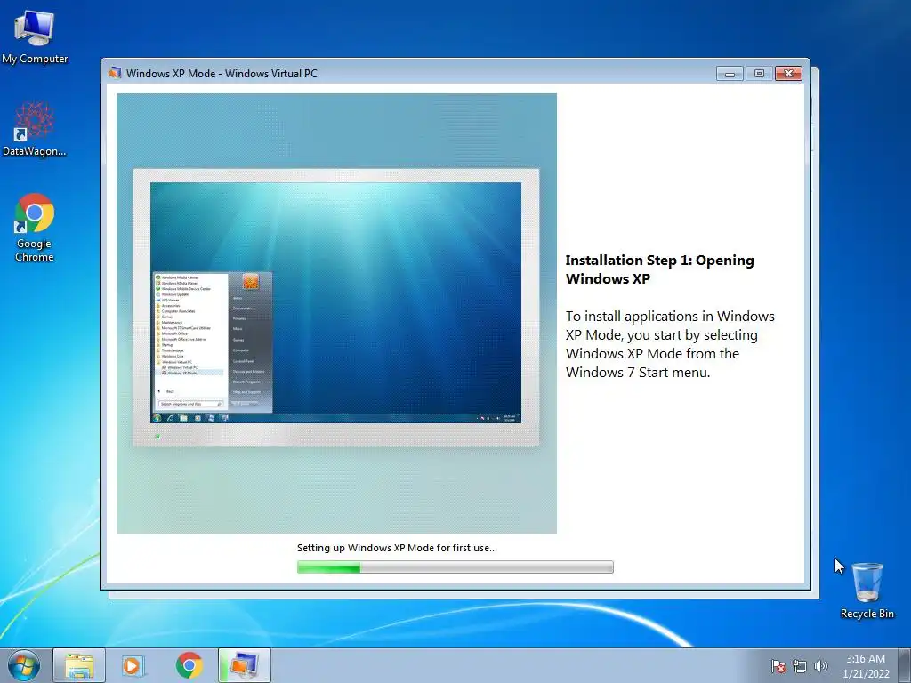Click the tutorial screenshot image

point(336,314)
